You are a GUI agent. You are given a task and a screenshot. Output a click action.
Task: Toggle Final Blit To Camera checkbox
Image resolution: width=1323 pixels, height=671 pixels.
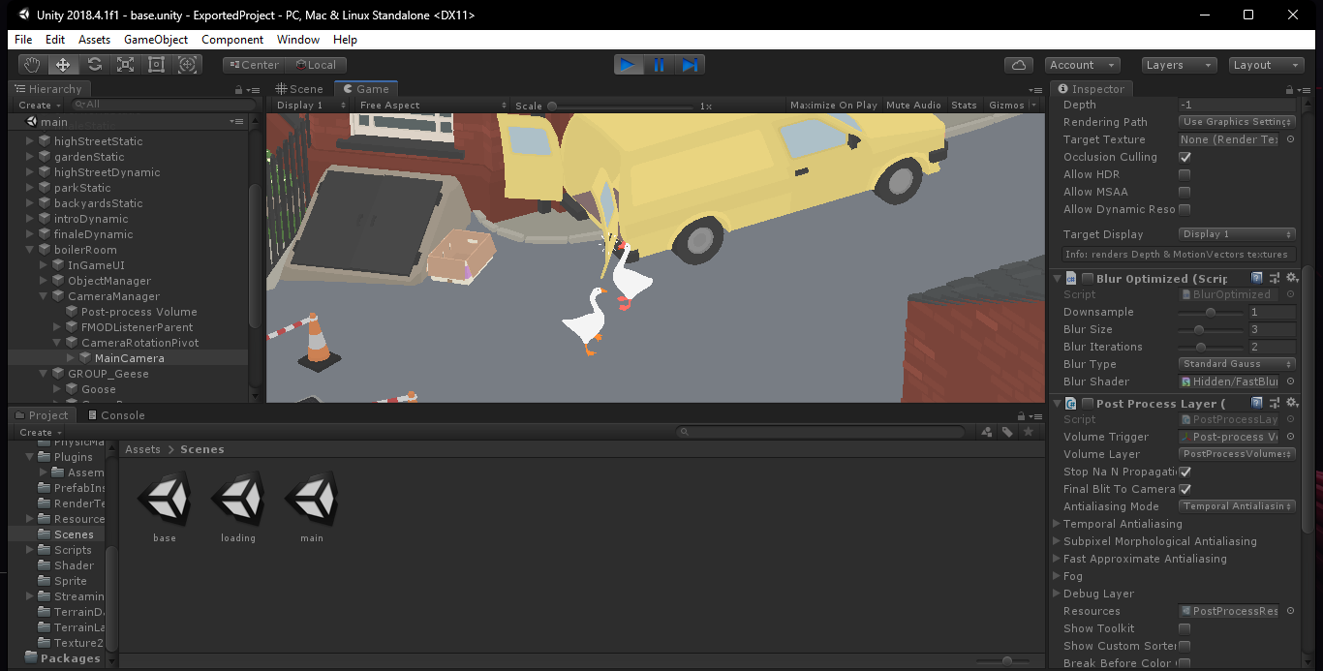(x=1185, y=489)
